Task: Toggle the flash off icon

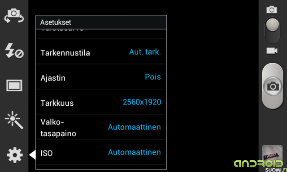Action: 14,51
